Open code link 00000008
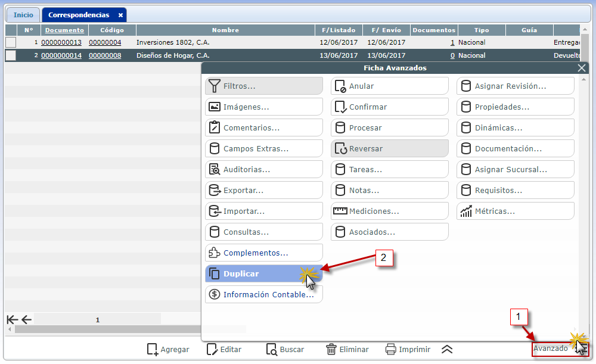Image resolution: width=596 pixels, height=364 pixels. pyautogui.click(x=105, y=55)
